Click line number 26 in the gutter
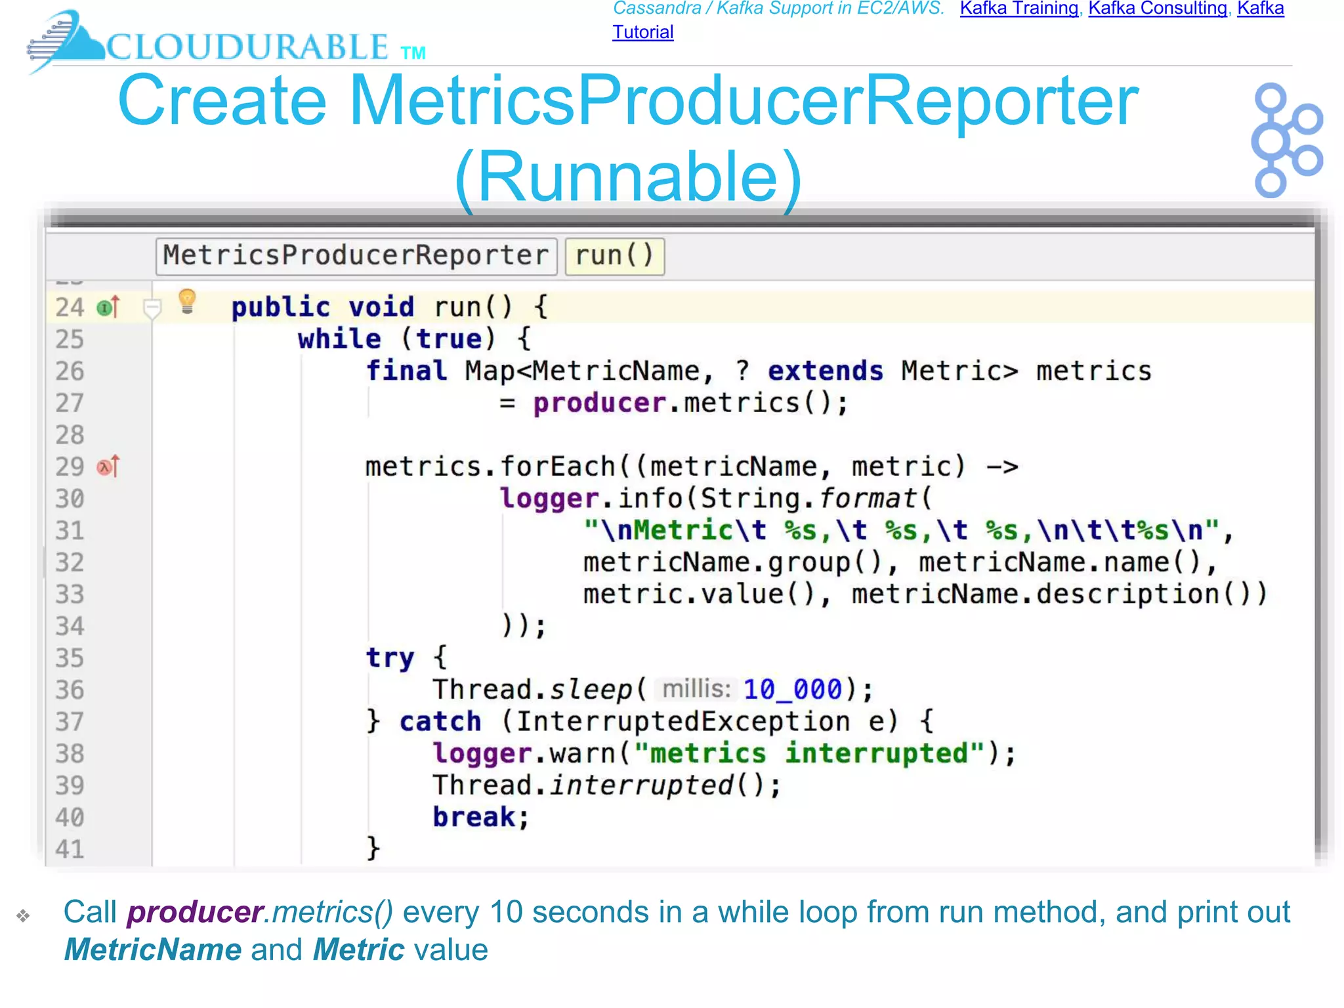 (x=70, y=371)
